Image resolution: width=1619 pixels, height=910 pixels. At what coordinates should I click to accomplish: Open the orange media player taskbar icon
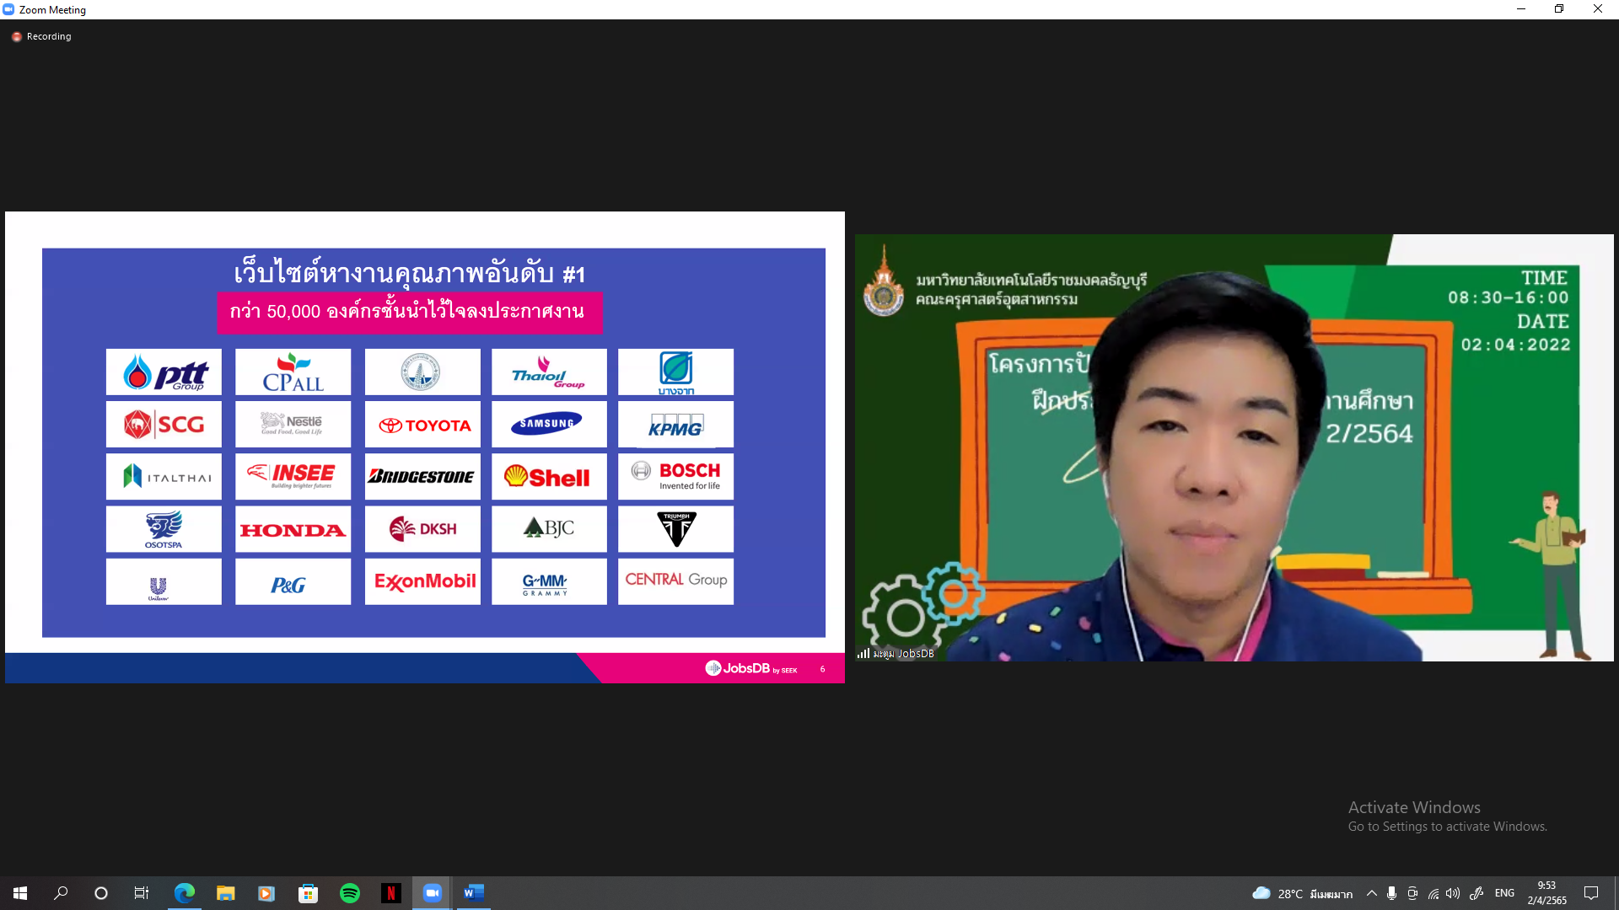266,893
